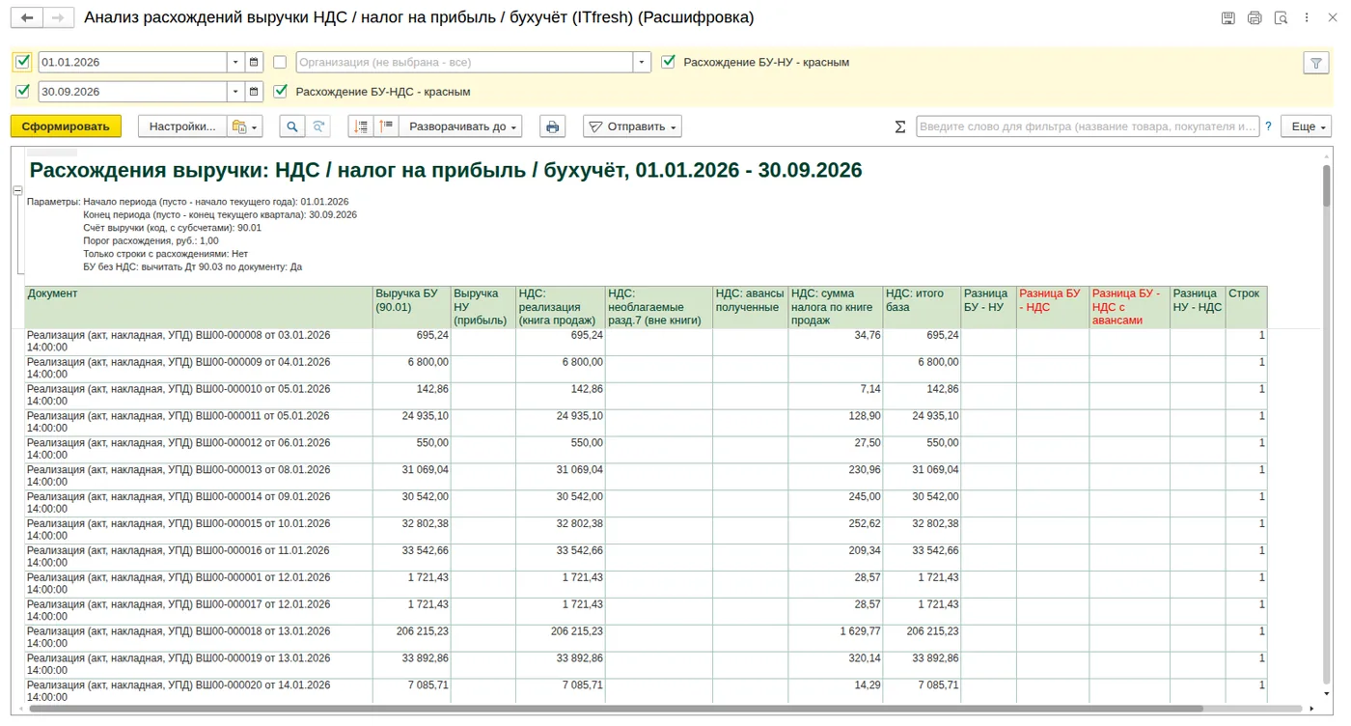
Task: Open the Организация dropdown arrow
Action: point(642,62)
